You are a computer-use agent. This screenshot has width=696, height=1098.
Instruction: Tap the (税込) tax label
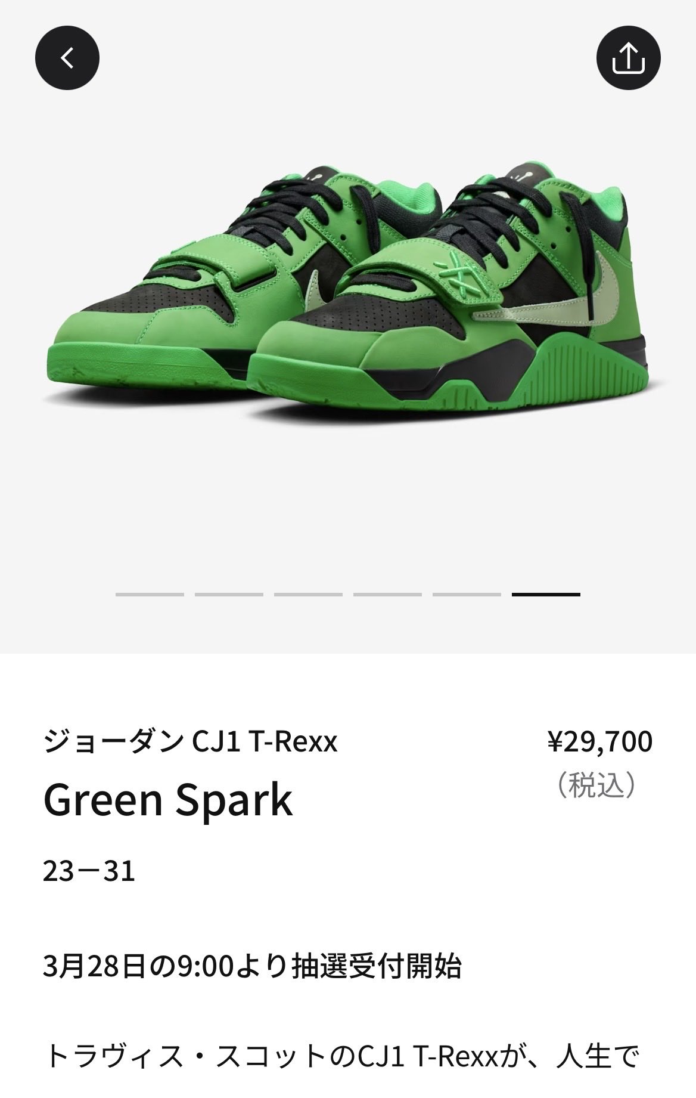point(596,785)
